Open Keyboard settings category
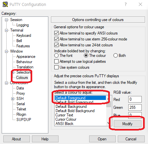The image size is (148, 144). click(x=24, y=36)
